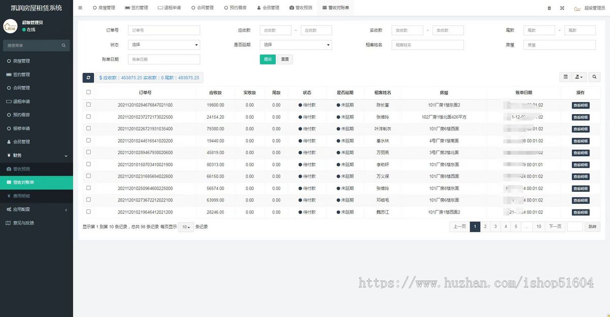
Task: Open the column visibility icon above the table
Action: pos(566,77)
